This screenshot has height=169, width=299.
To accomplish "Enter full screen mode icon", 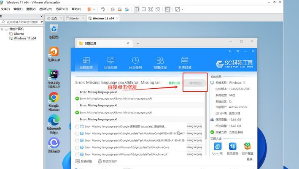I will (151, 9).
